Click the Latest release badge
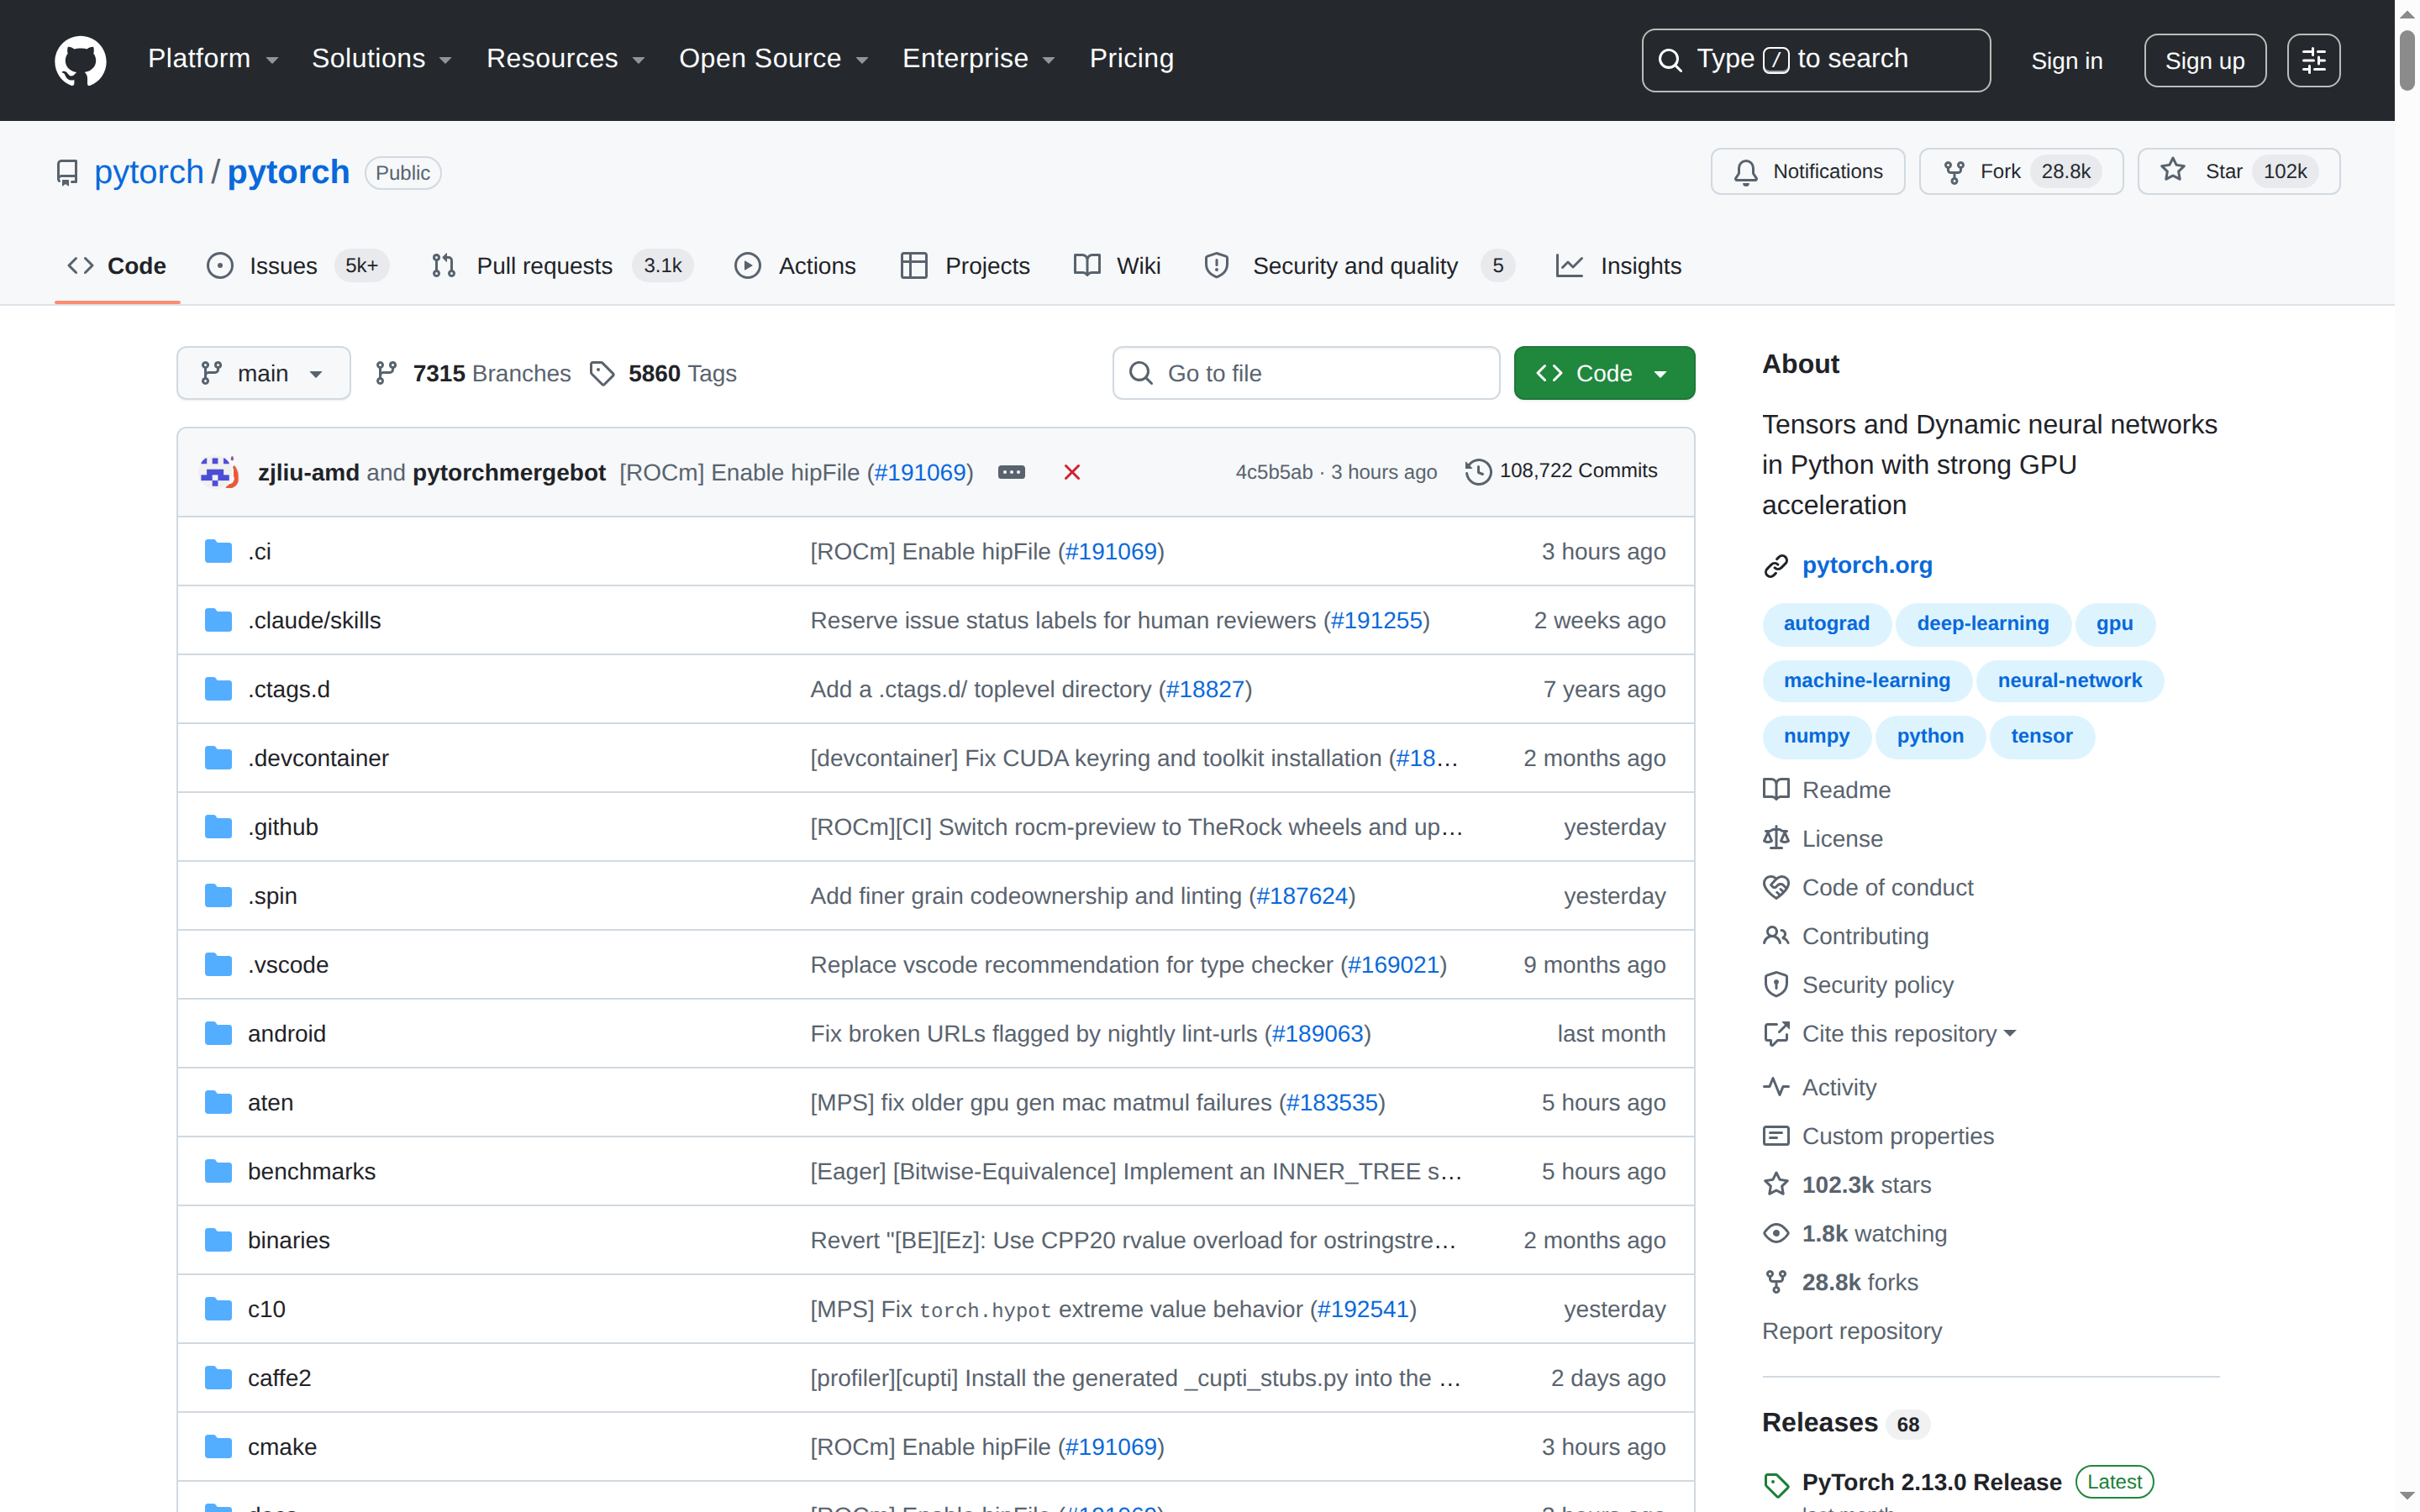Viewport: 2420px width, 1512px height. tap(2114, 1481)
